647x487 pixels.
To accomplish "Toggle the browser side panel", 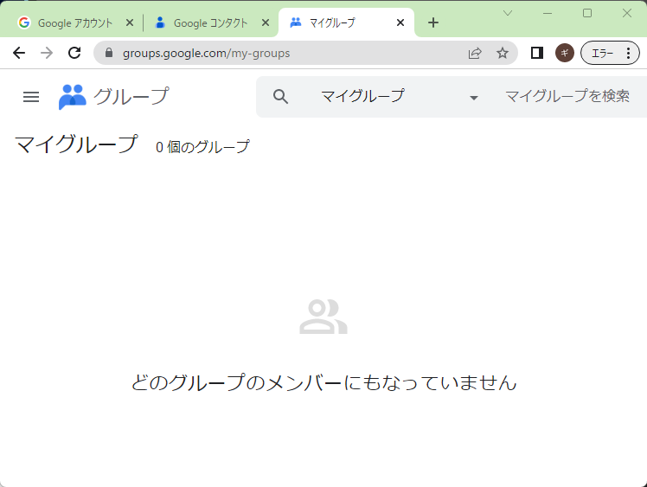I will [537, 53].
